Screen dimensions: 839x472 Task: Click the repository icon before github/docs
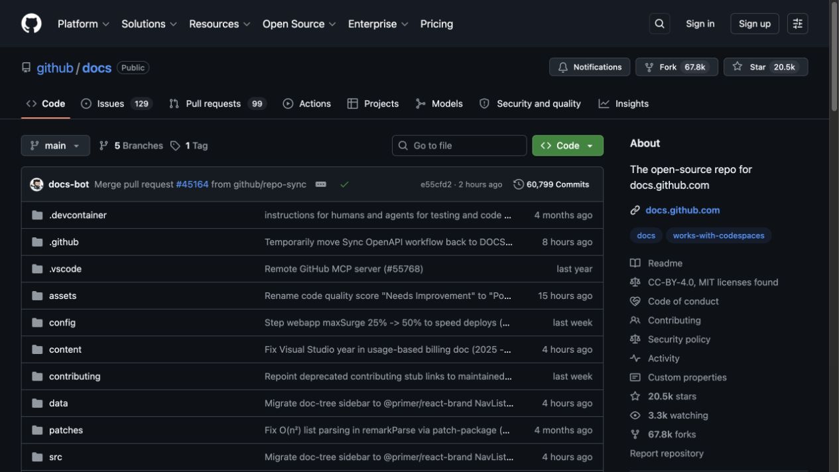(26, 68)
